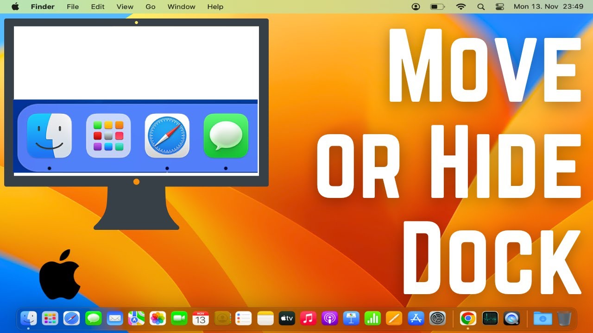Open the Calendar icon showing 13
The width and height of the screenshot is (593, 333).
point(201,318)
